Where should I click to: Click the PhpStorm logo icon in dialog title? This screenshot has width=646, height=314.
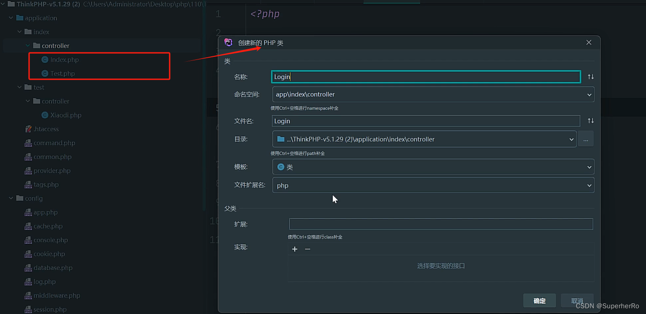228,42
